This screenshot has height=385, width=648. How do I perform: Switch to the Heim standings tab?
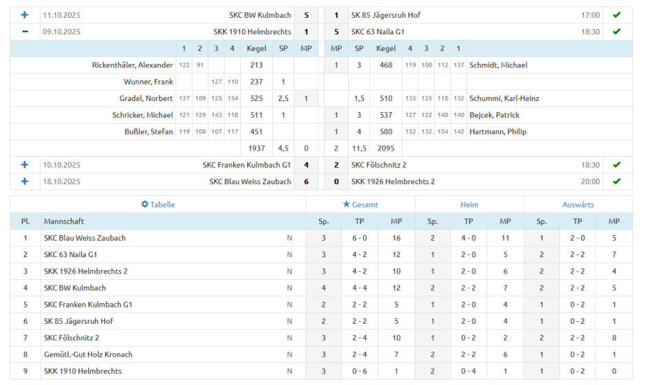pos(469,205)
